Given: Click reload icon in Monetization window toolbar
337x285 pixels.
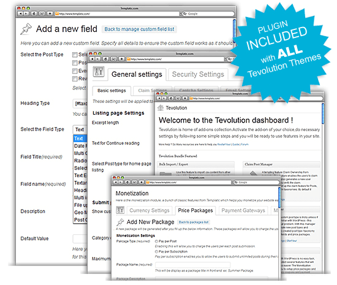Looking at the screenshot, I should (127, 182).
